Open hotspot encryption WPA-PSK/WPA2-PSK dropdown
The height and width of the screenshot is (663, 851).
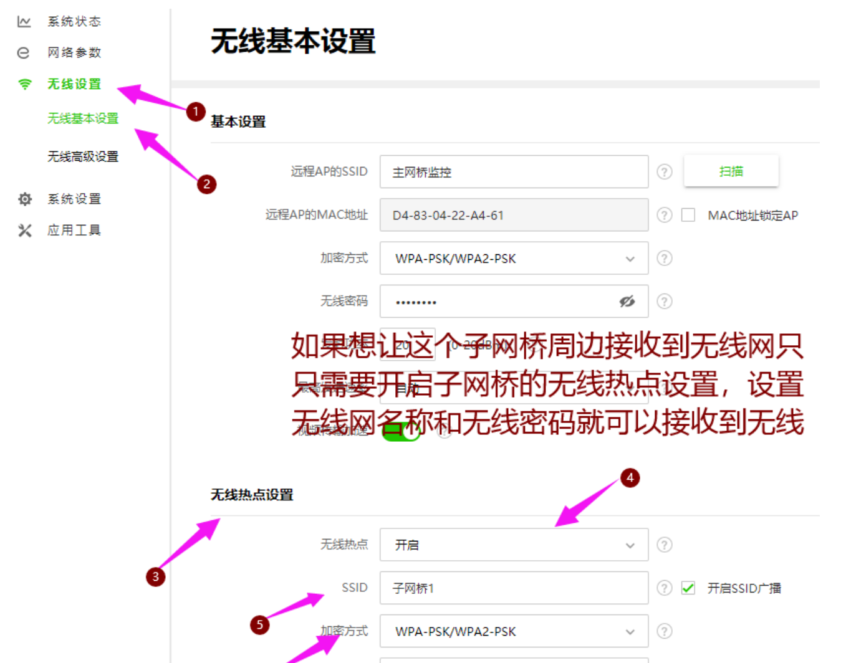tap(514, 632)
